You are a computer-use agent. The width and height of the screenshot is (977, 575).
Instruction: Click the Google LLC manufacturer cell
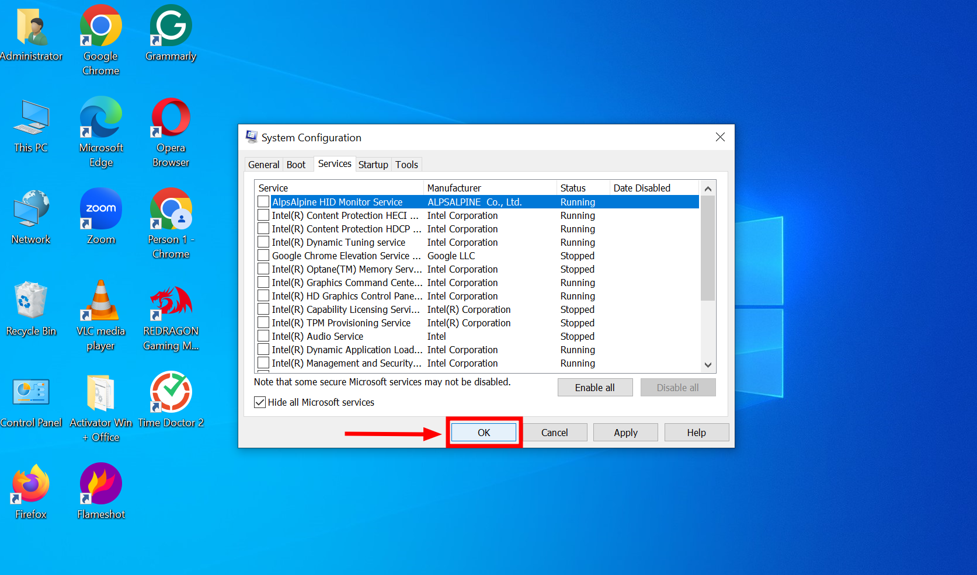pyautogui.click(x=451, y=256)
